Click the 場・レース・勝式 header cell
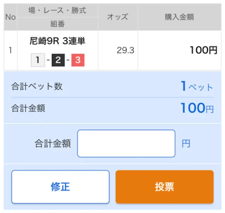The image size is (225, 213). pyautogui.click(x=57, y=11)
